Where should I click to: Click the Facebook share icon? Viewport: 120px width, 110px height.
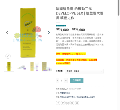[x=58, y=103]
